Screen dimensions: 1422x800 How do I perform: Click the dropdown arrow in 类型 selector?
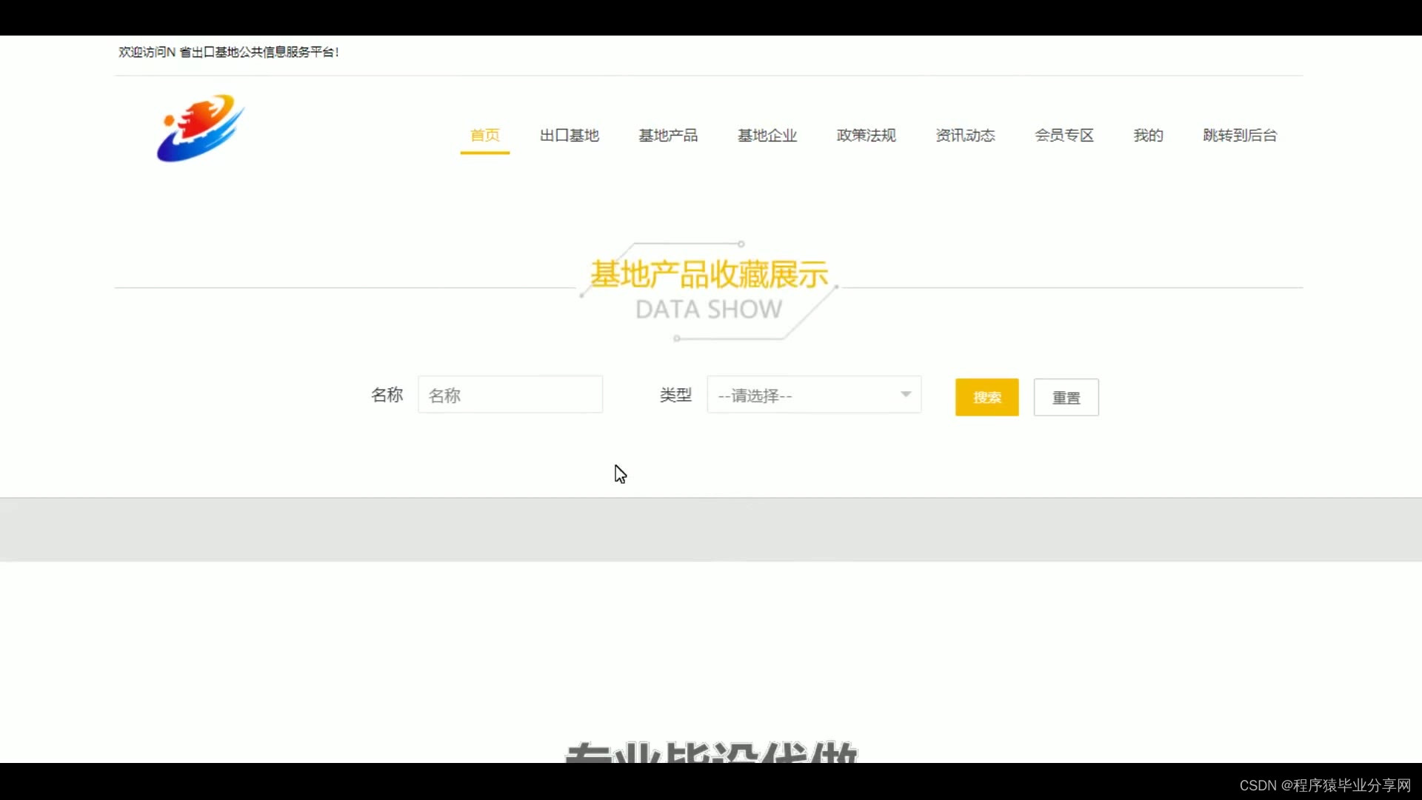click(905, 394)
